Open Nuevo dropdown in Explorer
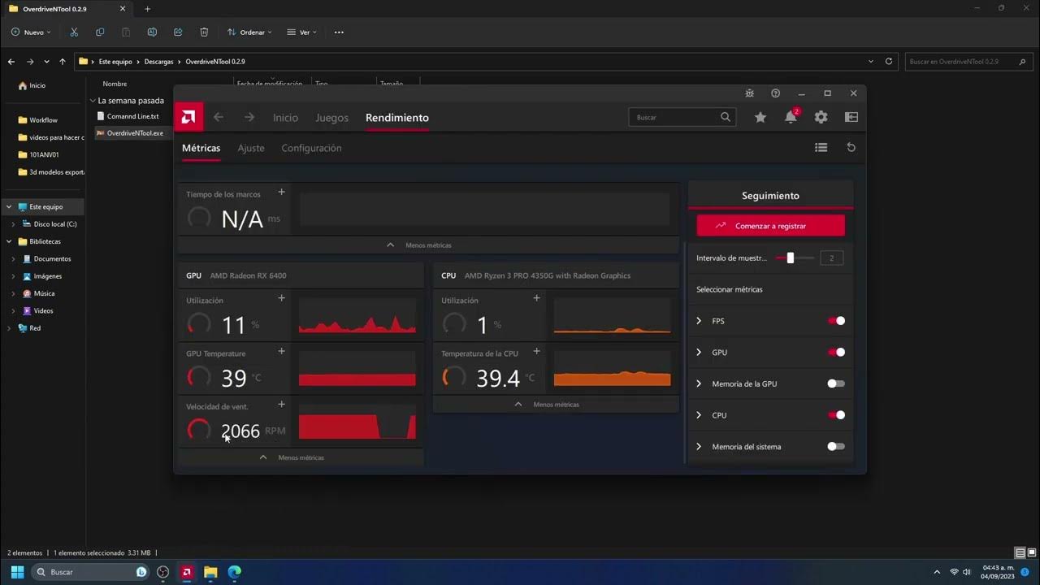This screenshot has height=585, width=1040. click(31, 32)
